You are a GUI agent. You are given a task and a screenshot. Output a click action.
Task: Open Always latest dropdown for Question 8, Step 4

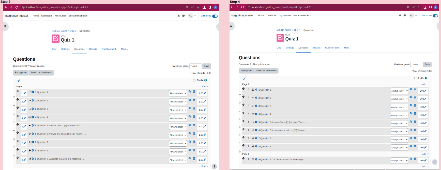click(x=399, y=148)
